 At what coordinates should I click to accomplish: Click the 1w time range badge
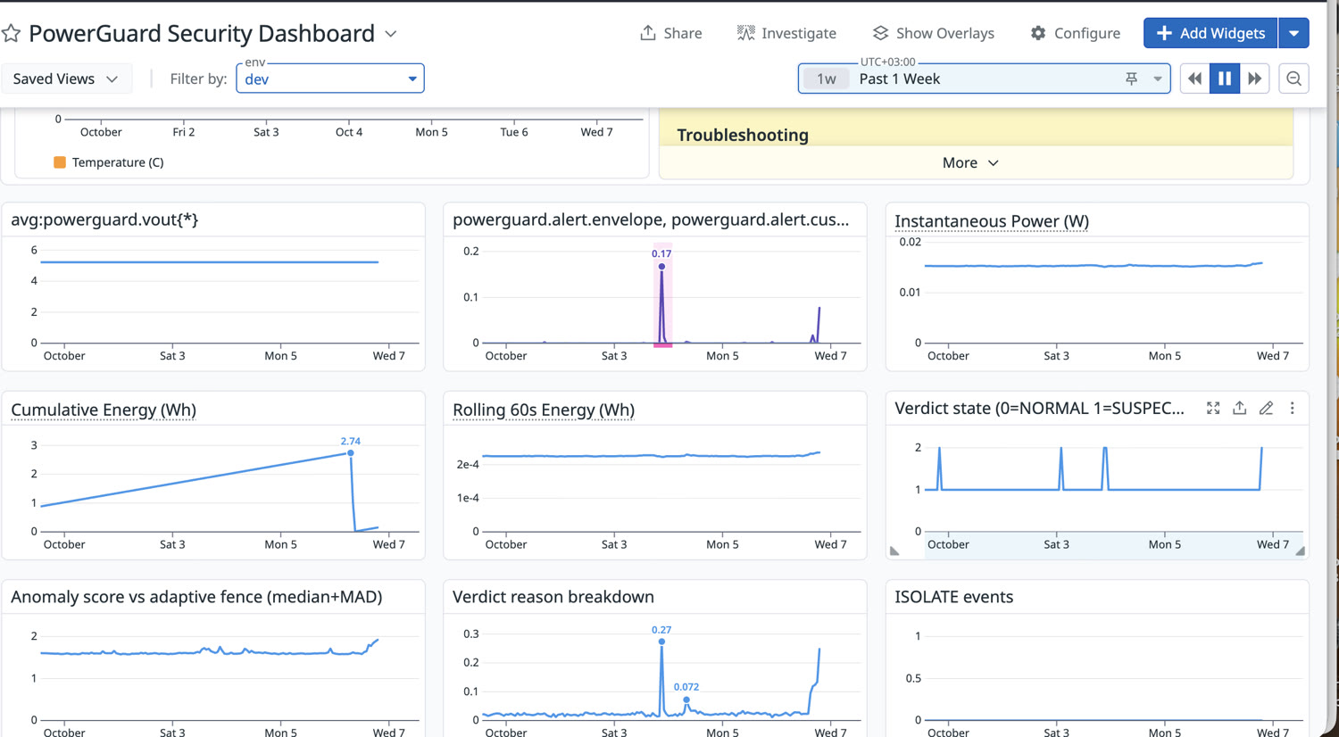coord(827,79)
